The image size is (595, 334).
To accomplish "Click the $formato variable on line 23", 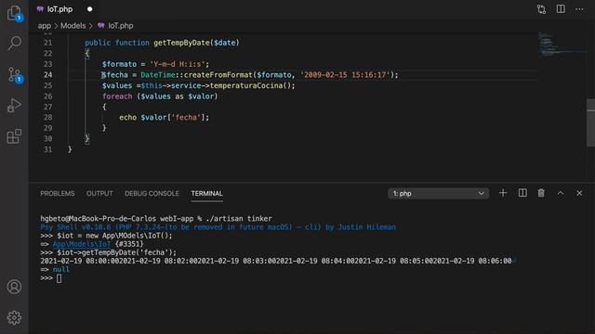I will [119, 64].
